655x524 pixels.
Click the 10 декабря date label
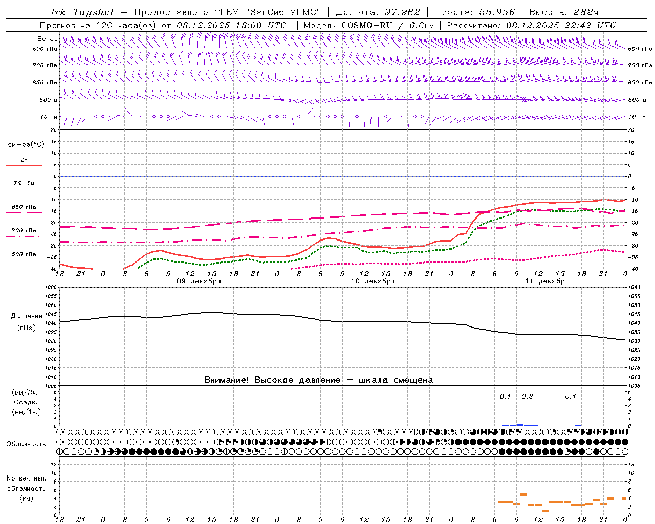(x=373, y=281)
